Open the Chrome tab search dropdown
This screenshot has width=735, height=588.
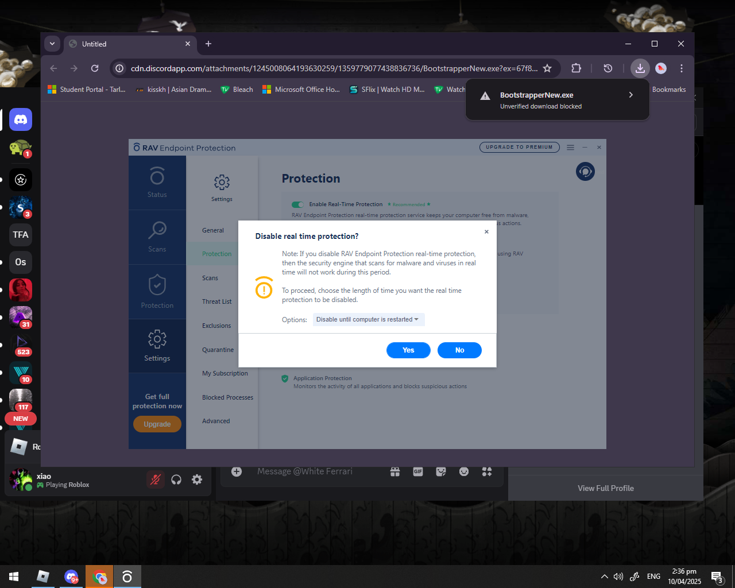pyautogui.click(x=52, y=44)
